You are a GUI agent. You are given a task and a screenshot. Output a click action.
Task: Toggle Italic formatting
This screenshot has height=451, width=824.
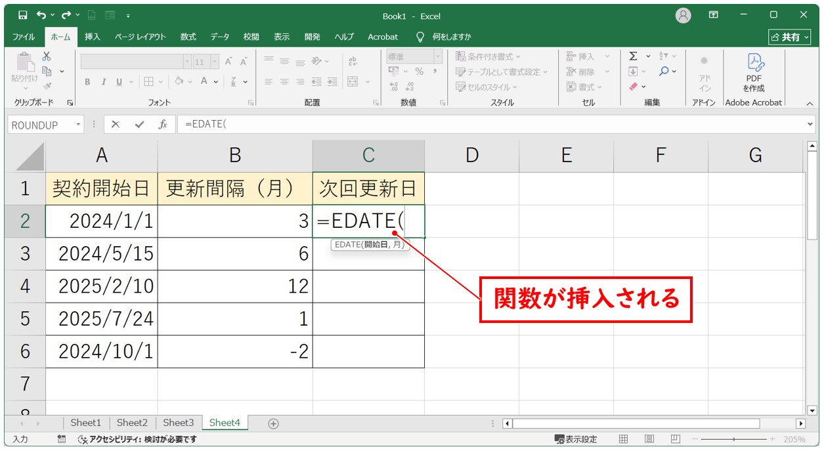[x=103, y=81]
